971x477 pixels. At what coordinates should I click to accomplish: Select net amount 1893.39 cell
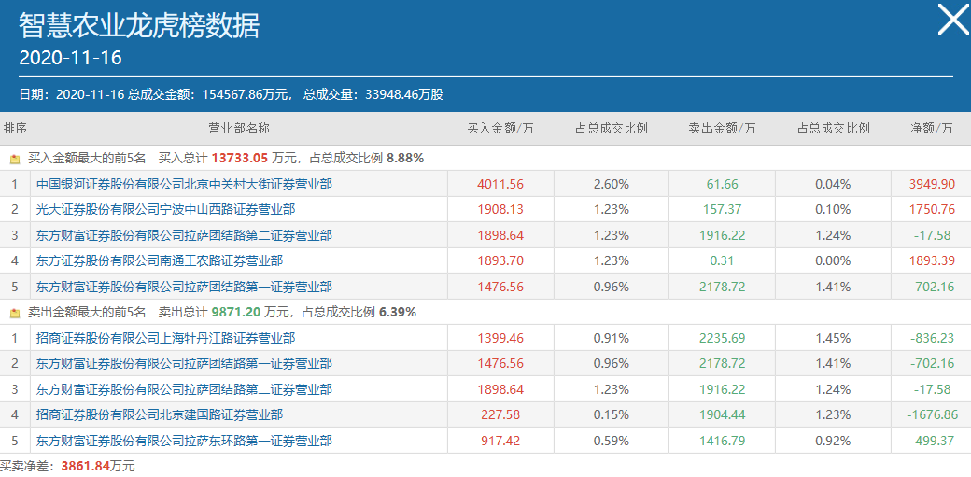(x=932, y=260)
